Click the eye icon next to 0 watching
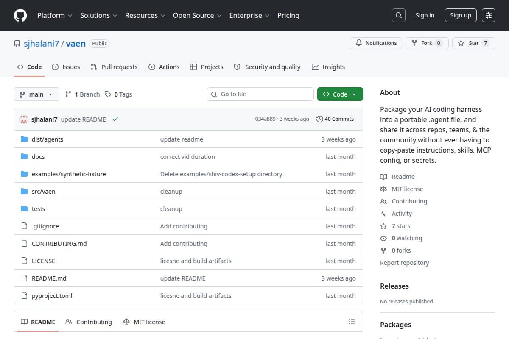Screen dimensions: 509x339 click(x=383, y=238)
